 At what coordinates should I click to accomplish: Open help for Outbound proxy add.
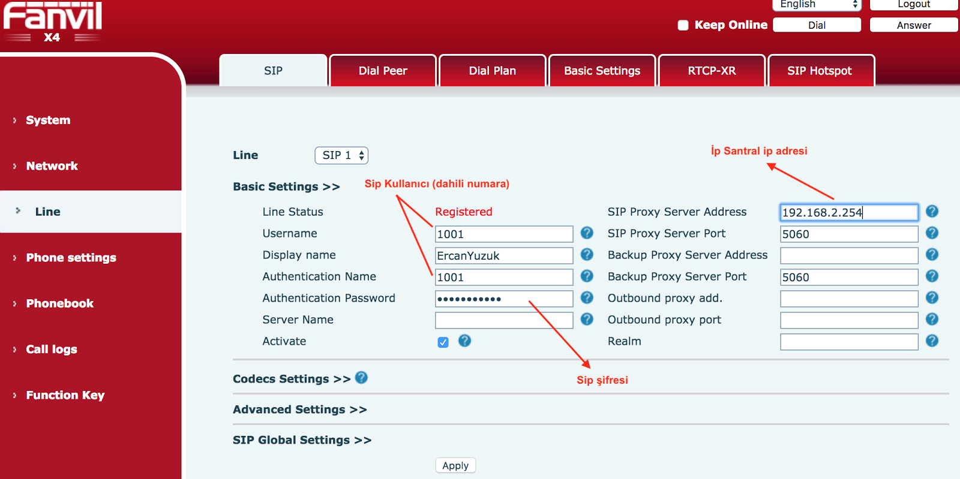[x=932, y=297]
